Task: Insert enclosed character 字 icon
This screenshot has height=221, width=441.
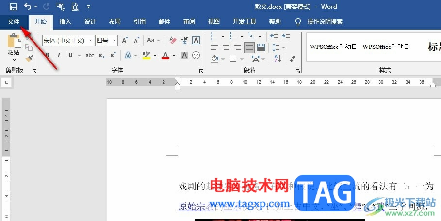Action: (196, 55)
